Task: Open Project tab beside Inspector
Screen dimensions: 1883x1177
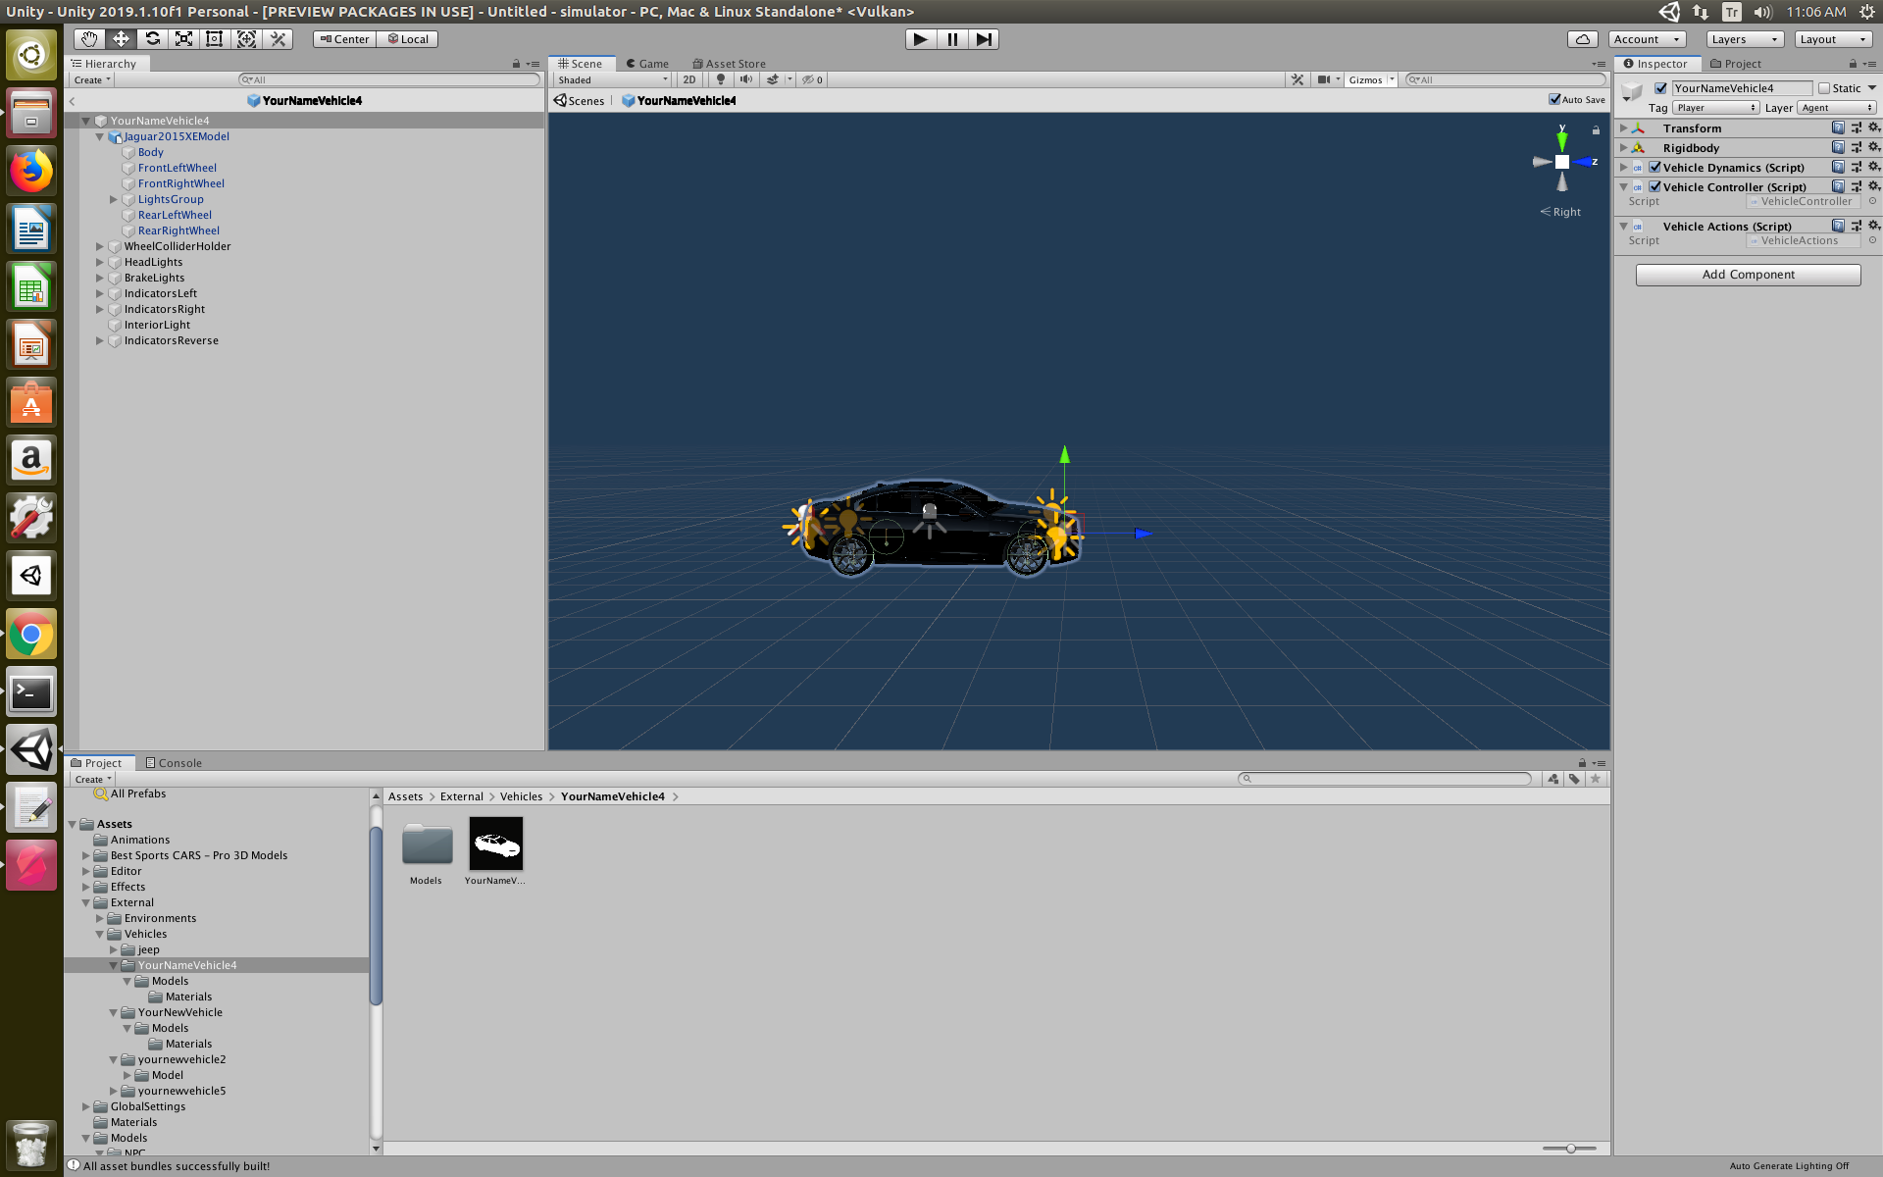Action: point(1736,64)
